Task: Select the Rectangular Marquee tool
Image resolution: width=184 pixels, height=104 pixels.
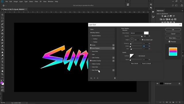Action: (2, 18)
